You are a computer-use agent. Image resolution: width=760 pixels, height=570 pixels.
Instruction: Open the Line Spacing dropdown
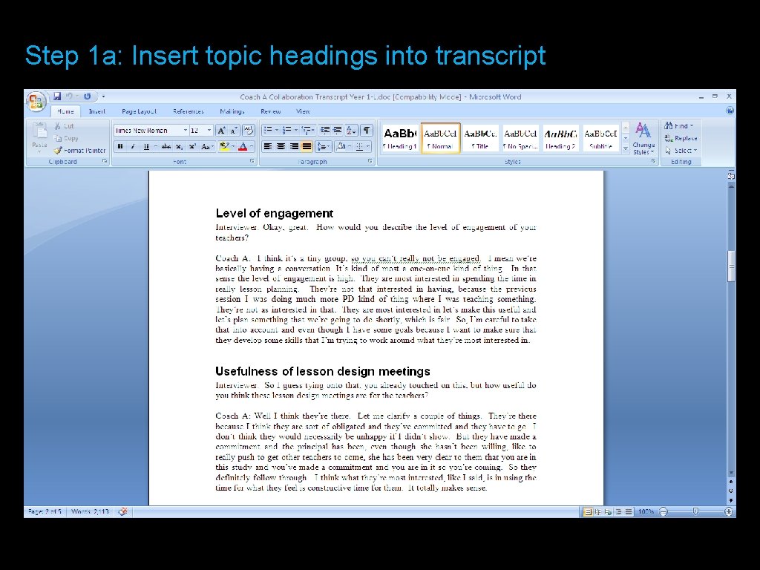(x=322, y=146)
